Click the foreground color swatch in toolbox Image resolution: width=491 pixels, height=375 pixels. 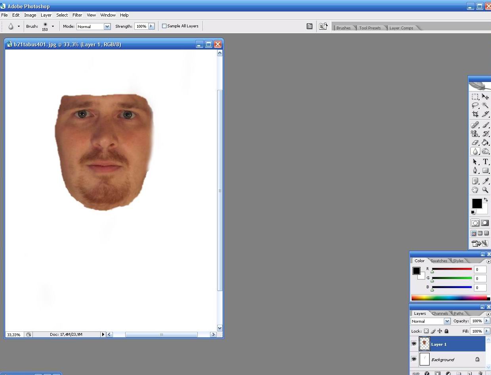click(477, 204)
